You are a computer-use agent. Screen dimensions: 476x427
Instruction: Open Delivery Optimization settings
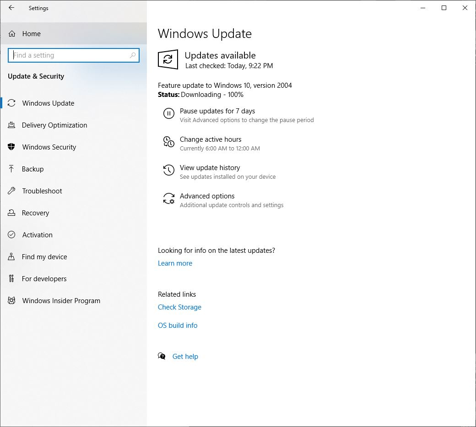click(74, 125)
